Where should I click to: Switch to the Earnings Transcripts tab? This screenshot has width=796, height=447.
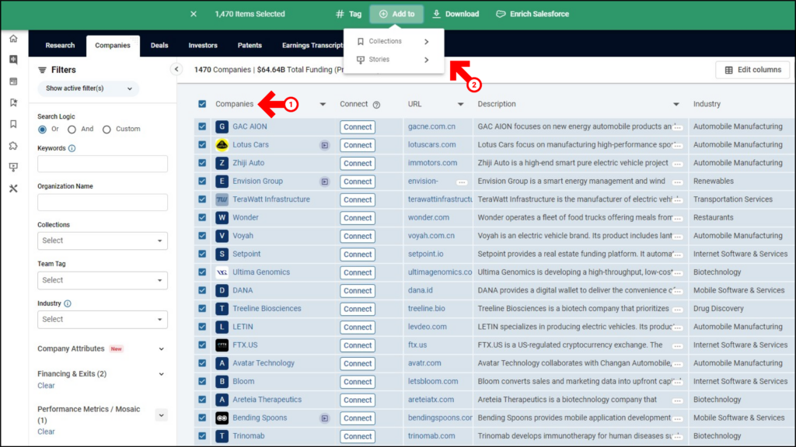click(x=312, y=46)
